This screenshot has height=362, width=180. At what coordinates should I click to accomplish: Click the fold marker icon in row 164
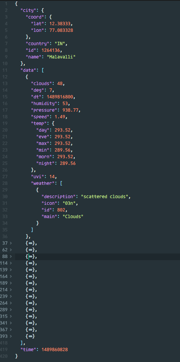point(31,277)
